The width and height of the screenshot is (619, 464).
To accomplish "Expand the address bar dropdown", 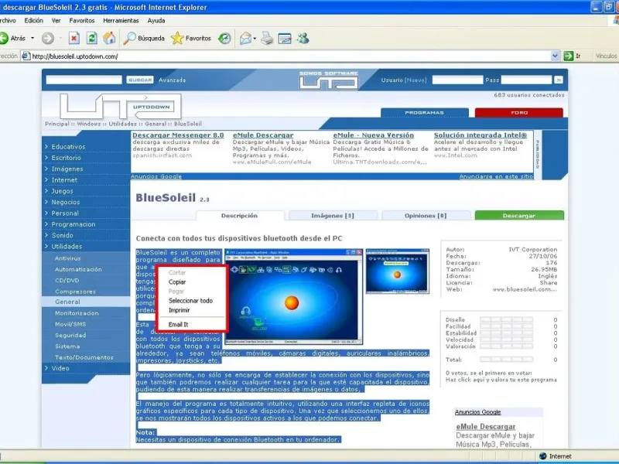I will [x=555, y=56].
